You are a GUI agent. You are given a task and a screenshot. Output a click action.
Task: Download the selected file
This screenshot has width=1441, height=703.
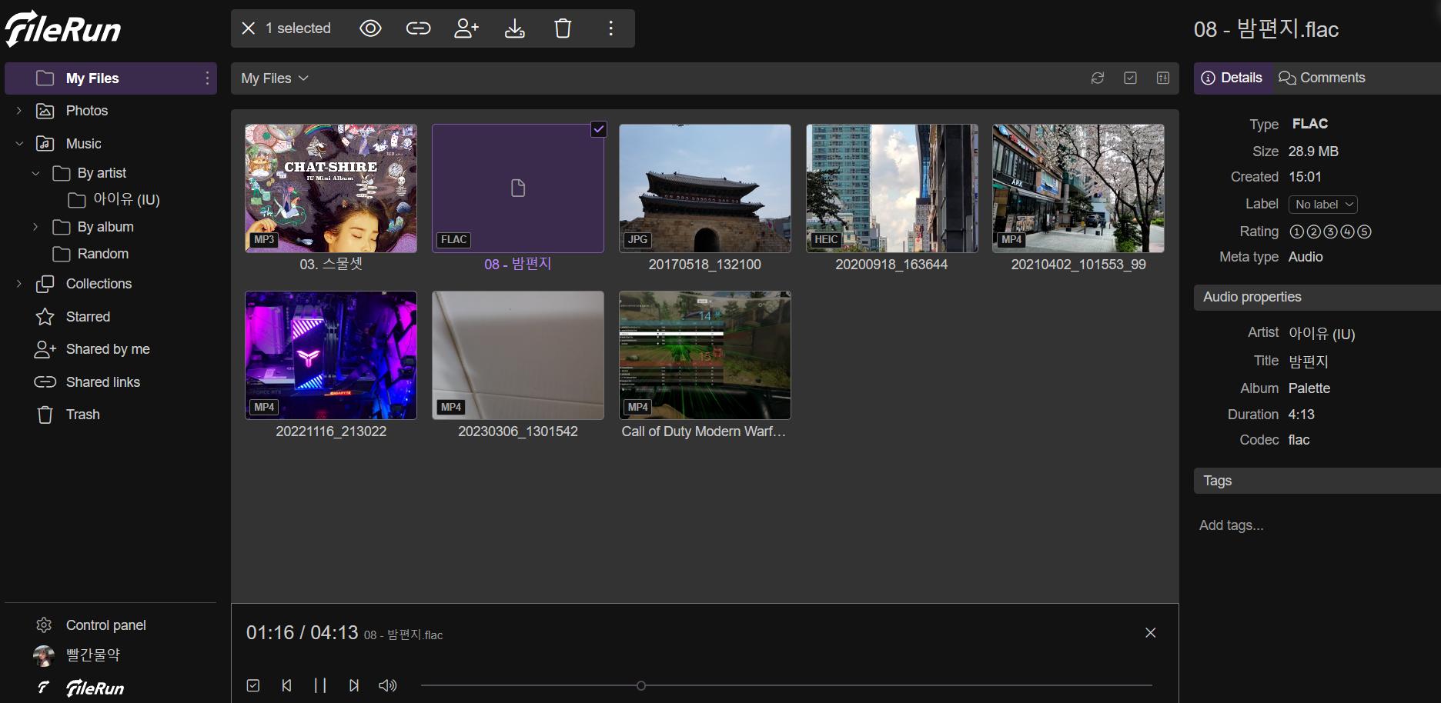[x=515, y=28]
